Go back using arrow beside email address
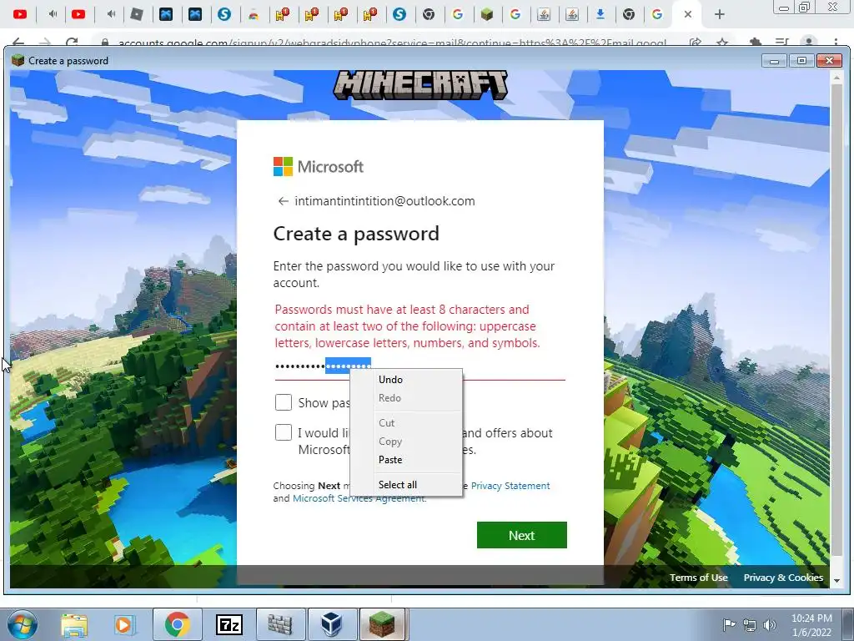854x641 pixels. tap(283, 201)
